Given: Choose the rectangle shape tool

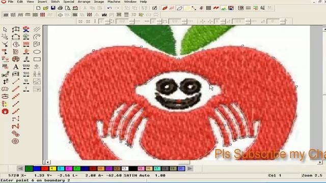Looking at the screenshot, I should [37, 59].
